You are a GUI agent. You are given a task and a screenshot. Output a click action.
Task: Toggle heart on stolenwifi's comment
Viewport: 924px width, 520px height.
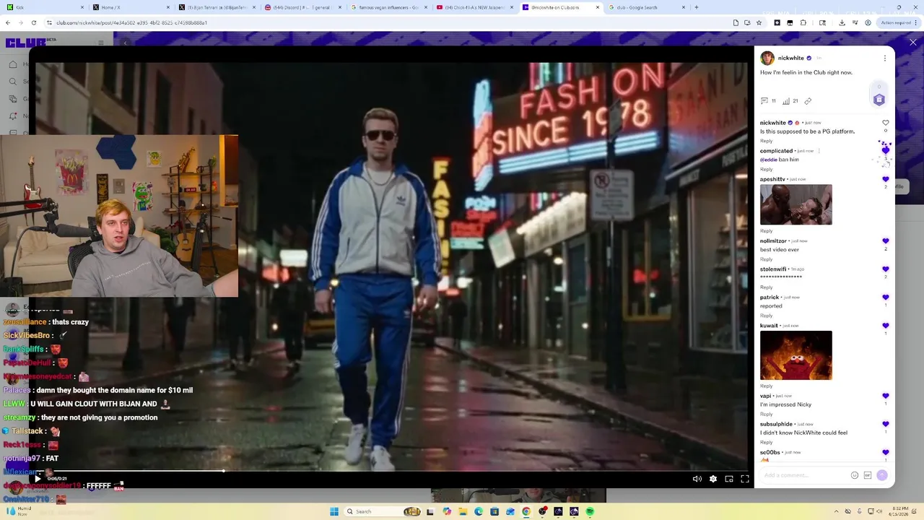pyautogui.click(x=886, y=269)
